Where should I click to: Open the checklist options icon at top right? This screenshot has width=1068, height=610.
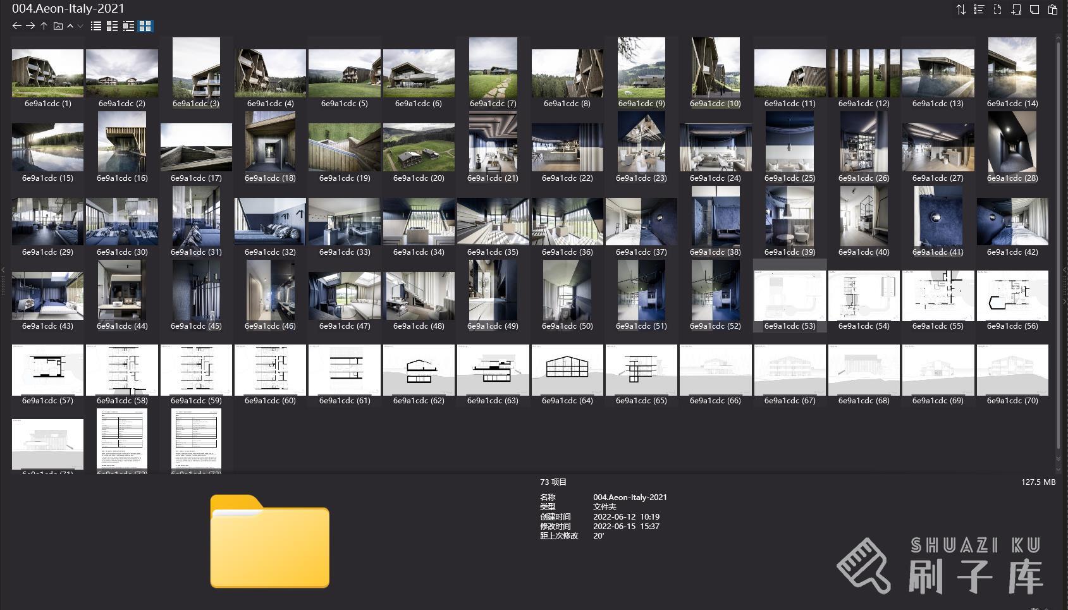pos(979,9)
